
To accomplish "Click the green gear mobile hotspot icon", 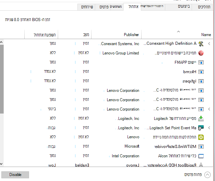I will 201,137.
